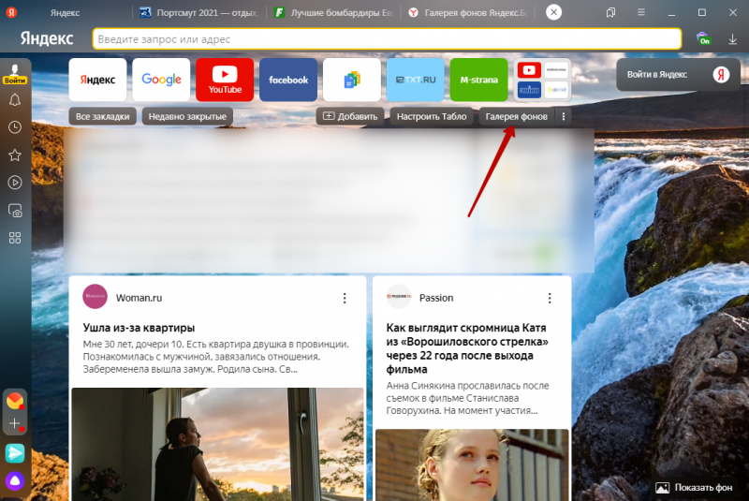Click the plus icon in sidebar
The width and height of the screenshot is (749, 501).
(15, 423)
